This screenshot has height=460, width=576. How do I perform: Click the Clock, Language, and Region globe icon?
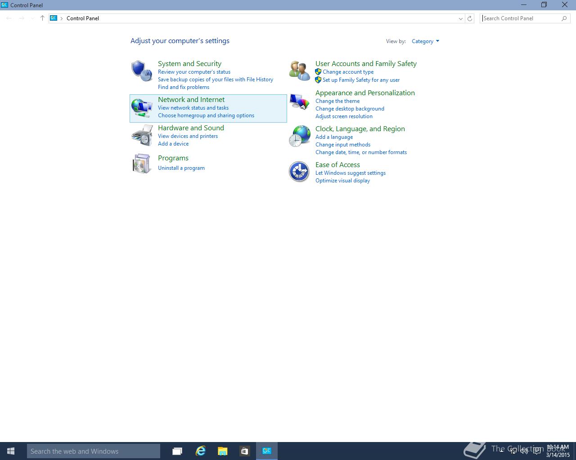pyautogui.click(x=300, y=136)
